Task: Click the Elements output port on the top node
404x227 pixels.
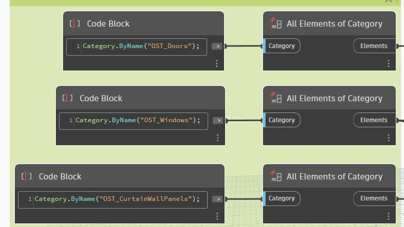Action: [x=374, y=46]
